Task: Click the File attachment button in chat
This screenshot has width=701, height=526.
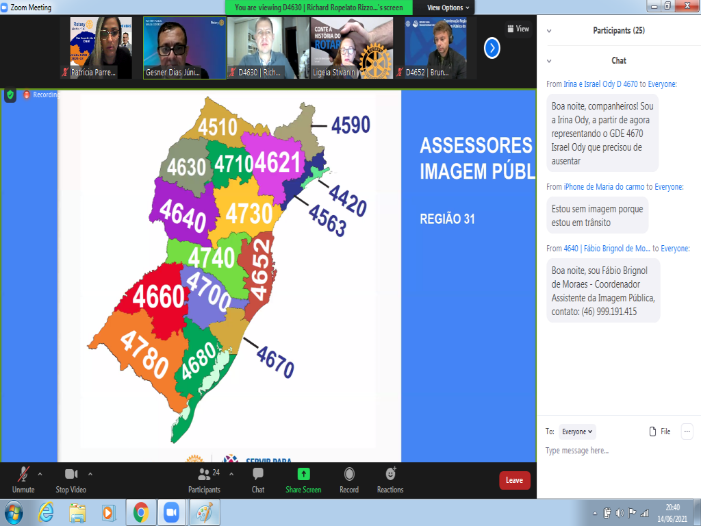Action: [x=660, y=431]
